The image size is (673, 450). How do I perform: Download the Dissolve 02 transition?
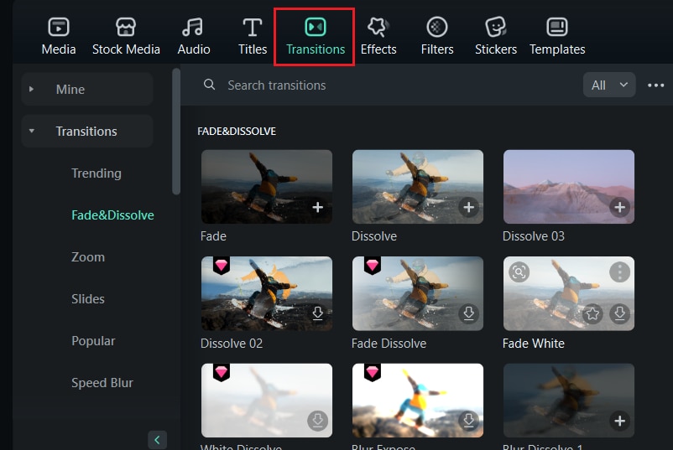pyautogui.click(x=317, y=313)
